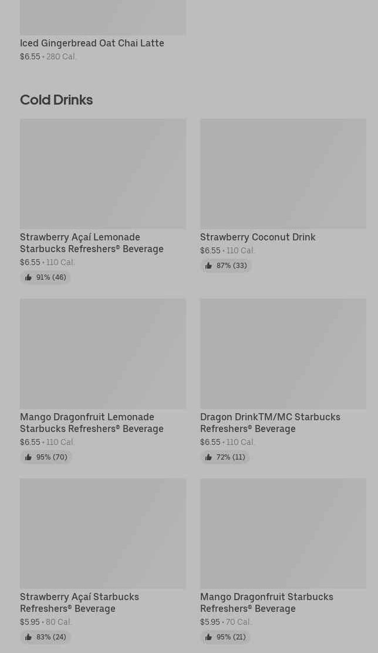
Task: Click the Strawberry Açaí Refreshers product image
Action: pos(103,533)
